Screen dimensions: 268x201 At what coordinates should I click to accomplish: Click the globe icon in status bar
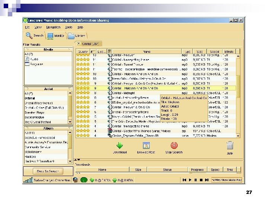click(x=75, y=180)
